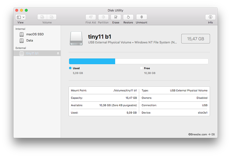Click the remove volume icon

pyautogui.click(x=52, y=17)
